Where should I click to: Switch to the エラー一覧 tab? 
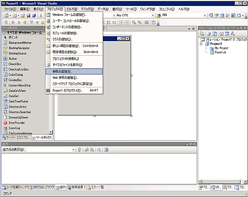click(x=96, y=187)
